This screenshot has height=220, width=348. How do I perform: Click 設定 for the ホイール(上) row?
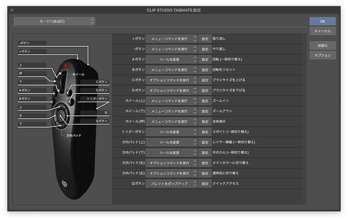point(205,101)
